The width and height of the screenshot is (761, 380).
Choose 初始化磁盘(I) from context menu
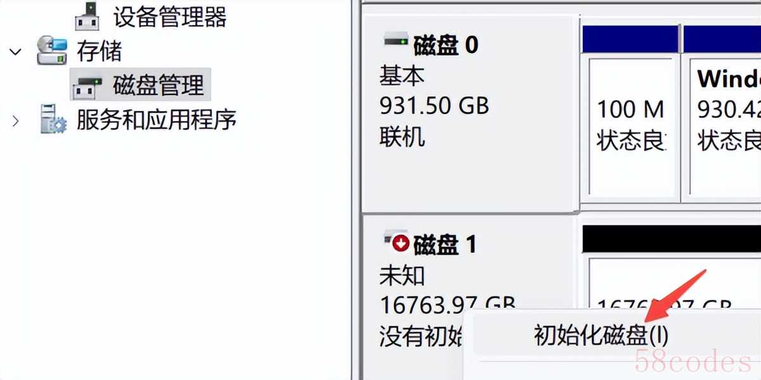point(601,336)
